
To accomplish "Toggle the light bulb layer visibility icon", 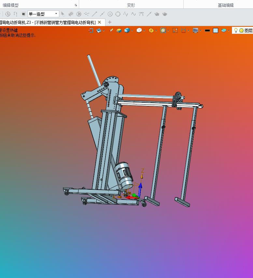I will coord(236,31).
